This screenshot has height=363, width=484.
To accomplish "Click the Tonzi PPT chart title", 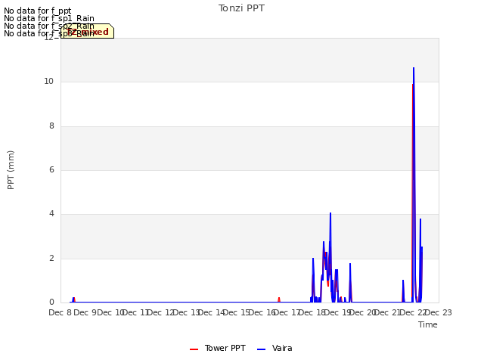I will point(241,8).
